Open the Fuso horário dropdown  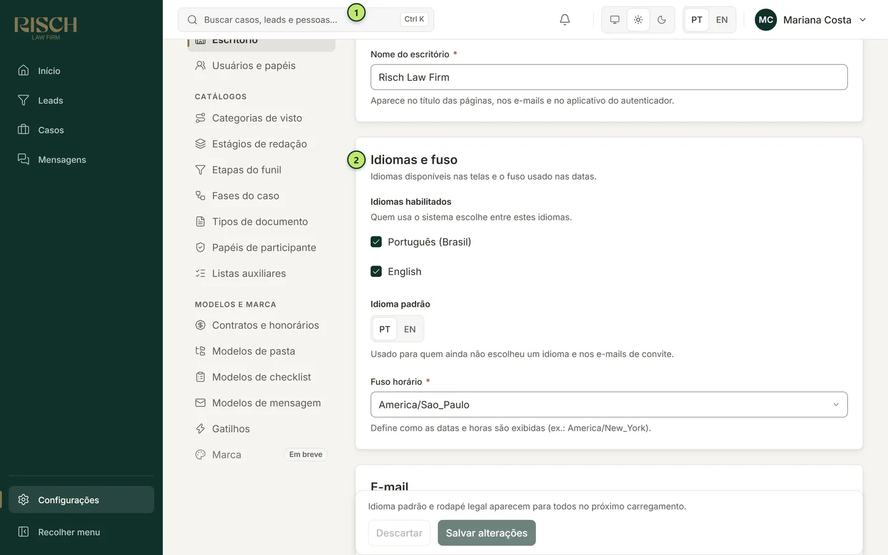[x=609, y=405]
